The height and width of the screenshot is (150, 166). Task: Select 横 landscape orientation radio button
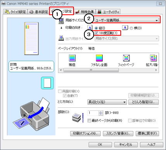[x=131, y=28]
